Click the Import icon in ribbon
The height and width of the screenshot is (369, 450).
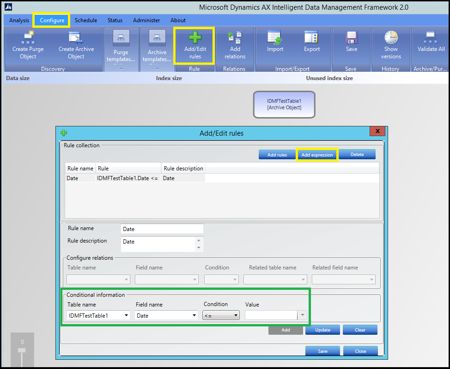click(275, 38)
